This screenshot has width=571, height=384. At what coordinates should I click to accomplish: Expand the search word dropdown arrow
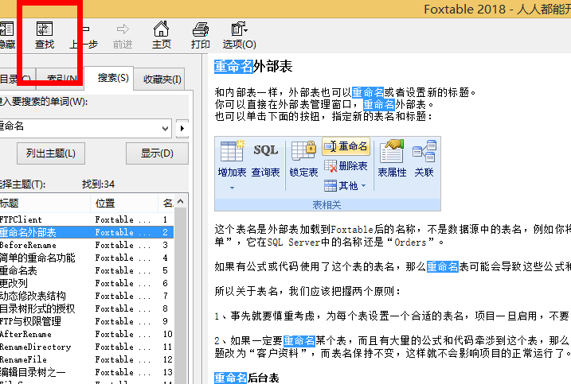pyautogui.click(x=165, y=128)
